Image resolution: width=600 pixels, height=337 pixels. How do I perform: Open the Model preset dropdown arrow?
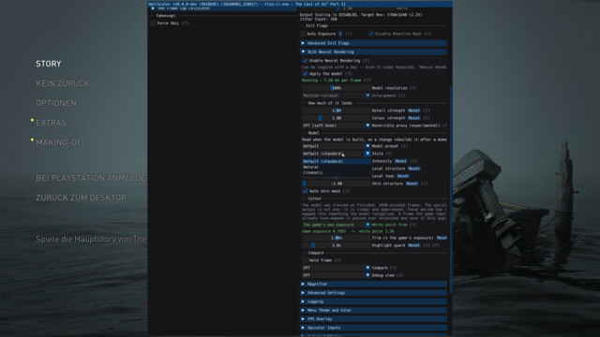367,146
